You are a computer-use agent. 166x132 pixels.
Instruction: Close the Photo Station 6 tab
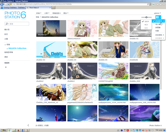pyautogui.click(x=50, y=8)
